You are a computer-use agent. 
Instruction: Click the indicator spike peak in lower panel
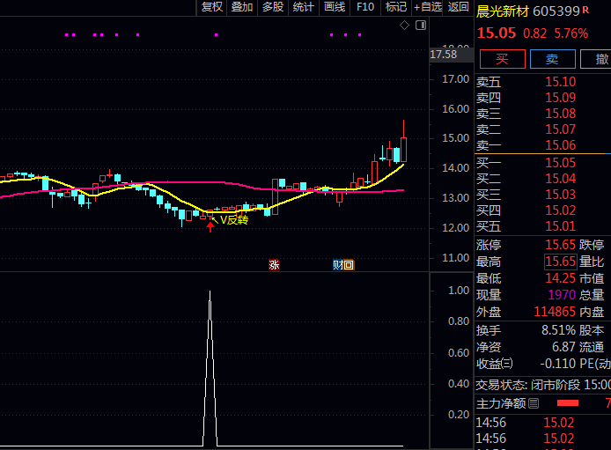(210, 292)
